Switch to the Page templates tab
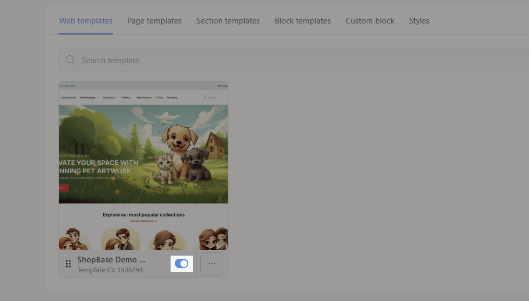Image resolution: width=529 pixels, height=301 pixels. (154, 21)
